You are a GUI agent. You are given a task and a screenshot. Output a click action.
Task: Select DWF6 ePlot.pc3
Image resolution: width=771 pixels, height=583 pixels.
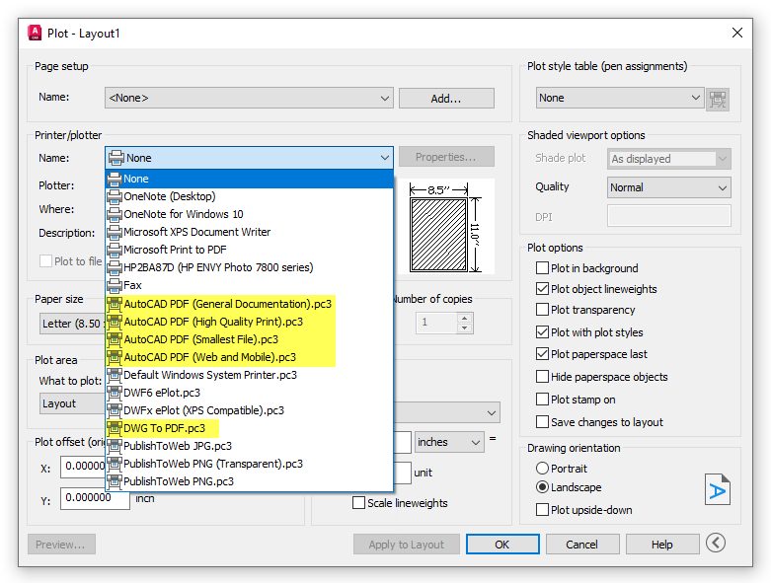click(249, 393)
